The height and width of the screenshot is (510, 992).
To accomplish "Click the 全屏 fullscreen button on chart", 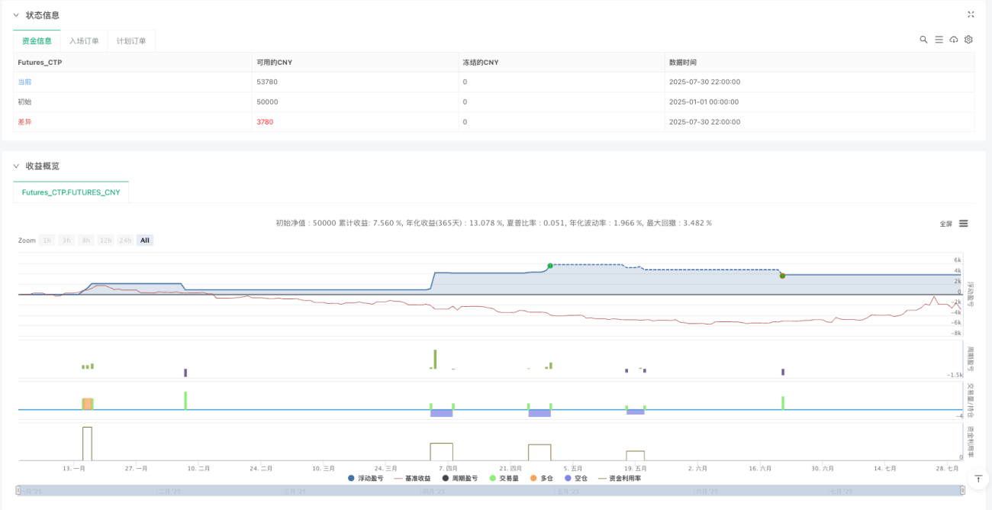I will (945, 224).
